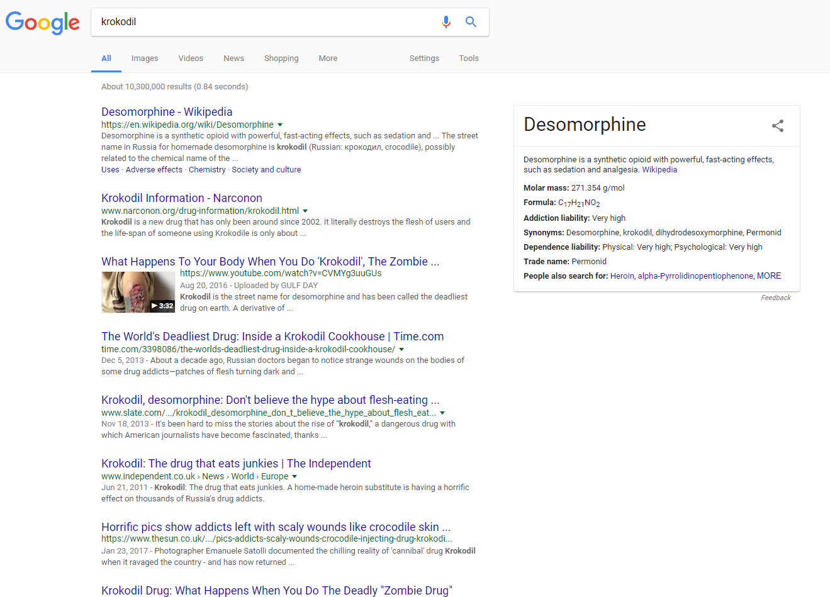Open the Uses sitelink under Wikipedia
Screen dimensions: 830x597
[x=110, y=170]
